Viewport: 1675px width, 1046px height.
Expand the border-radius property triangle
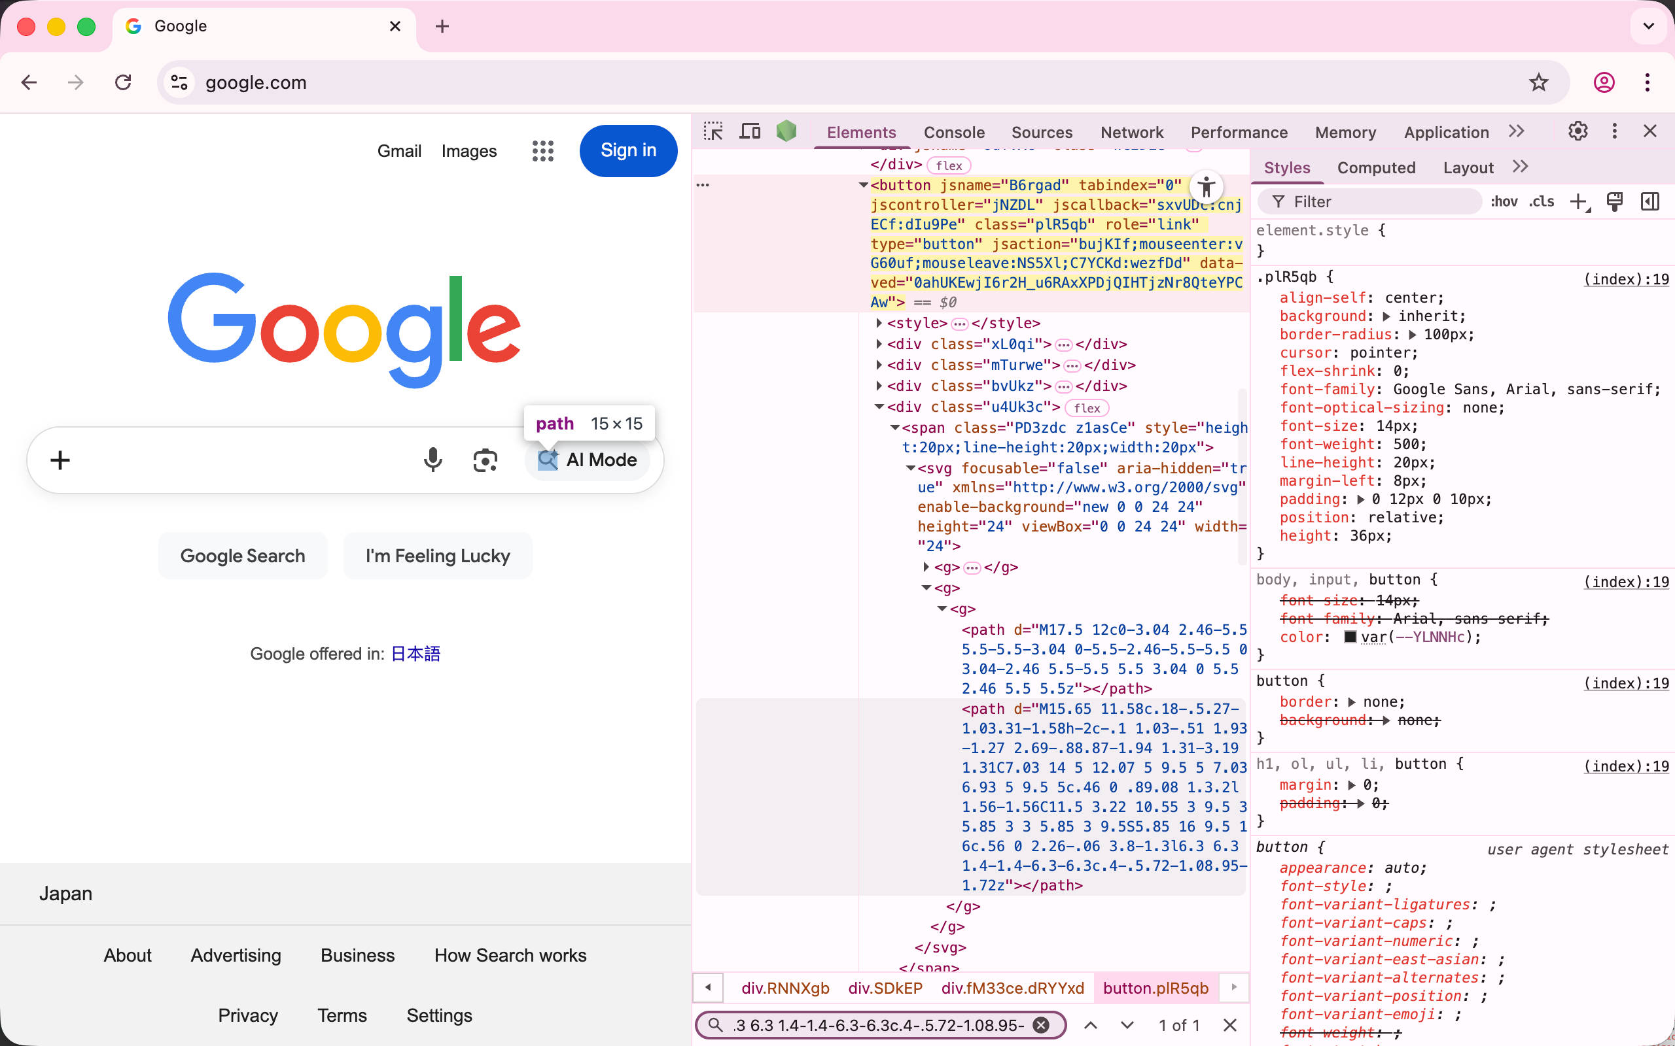1412,335
